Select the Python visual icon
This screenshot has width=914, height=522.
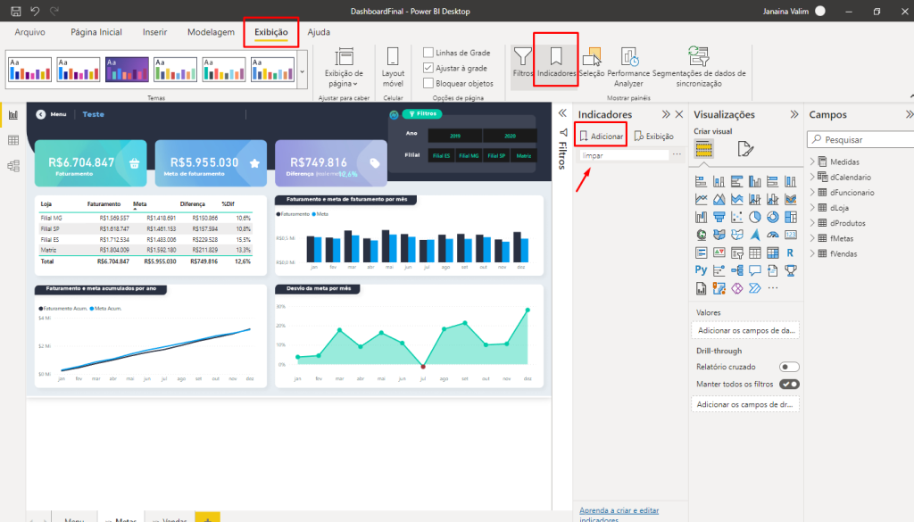coord(702,270)
